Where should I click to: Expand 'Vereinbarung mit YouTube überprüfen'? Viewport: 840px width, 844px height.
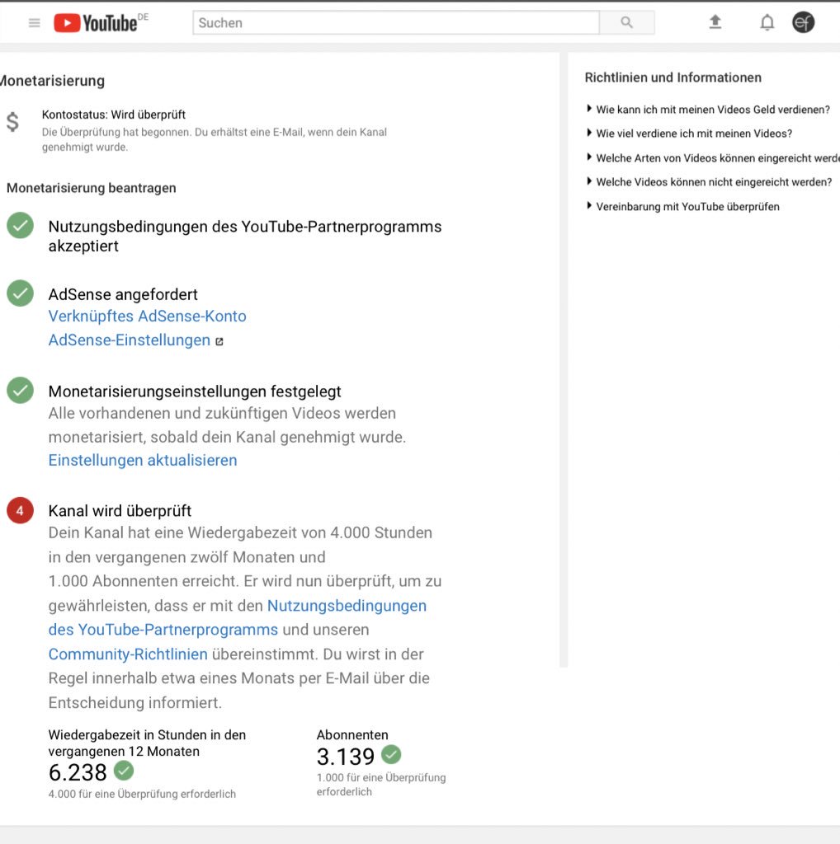(682, 207)
